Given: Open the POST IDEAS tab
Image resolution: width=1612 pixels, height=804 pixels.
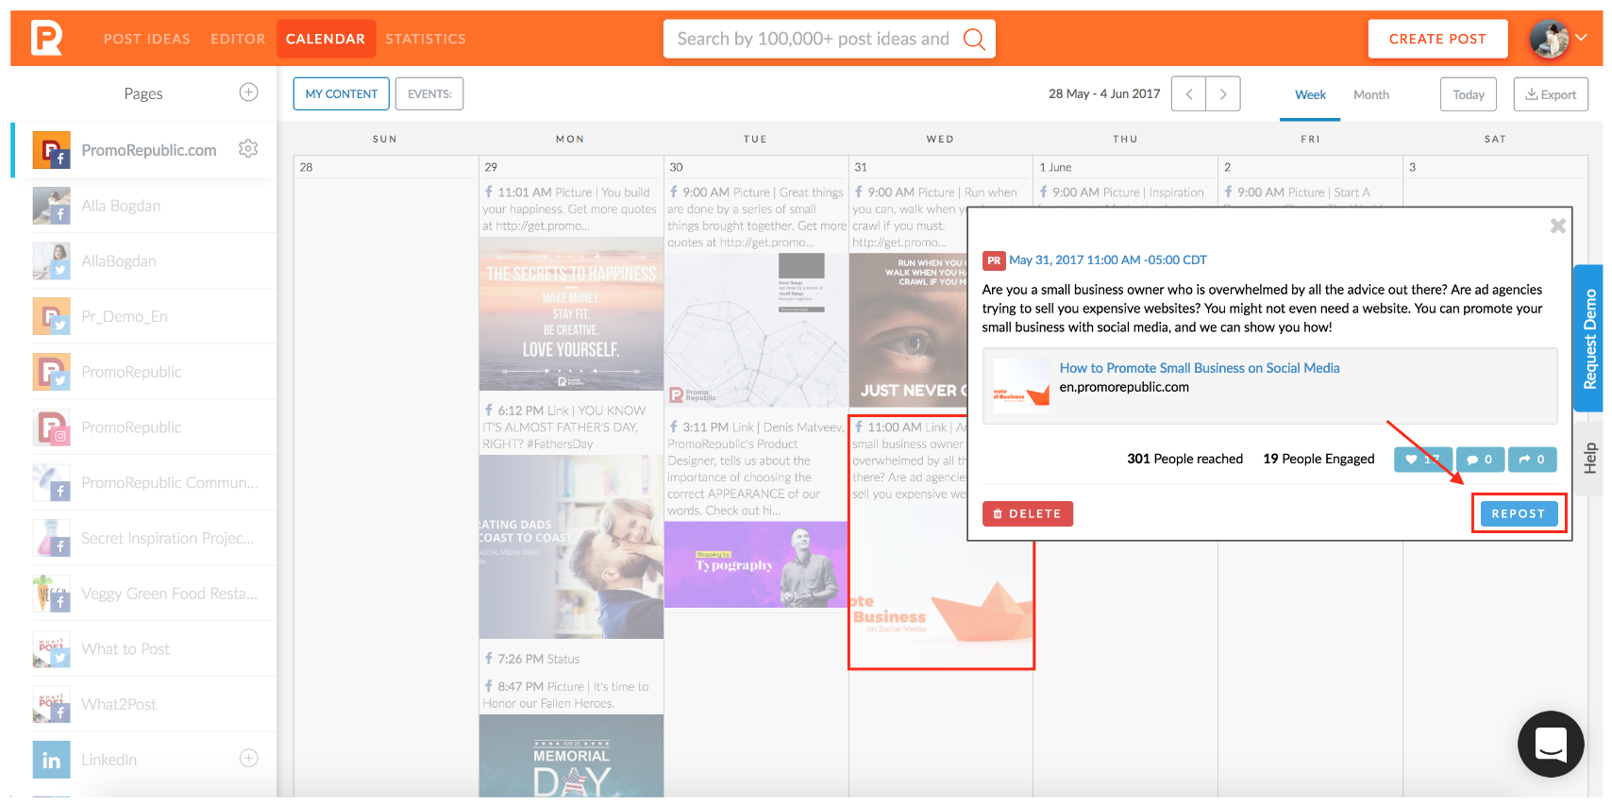Looking at the screenshot, I should pyautogui.click(x=147, y=39).
